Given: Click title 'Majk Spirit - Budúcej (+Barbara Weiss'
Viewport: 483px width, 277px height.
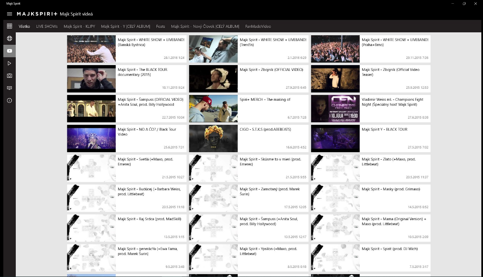Looking at the screenshot, I should click(x=149, y=192).
